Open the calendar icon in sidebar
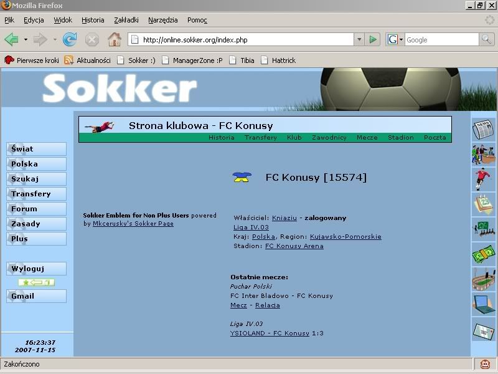The width and height of the screenshot is (498, 374). (483, 204)
